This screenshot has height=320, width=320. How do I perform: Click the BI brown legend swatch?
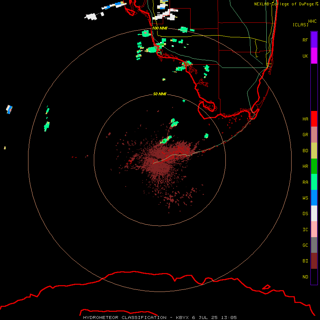click(x=314, y=261)
